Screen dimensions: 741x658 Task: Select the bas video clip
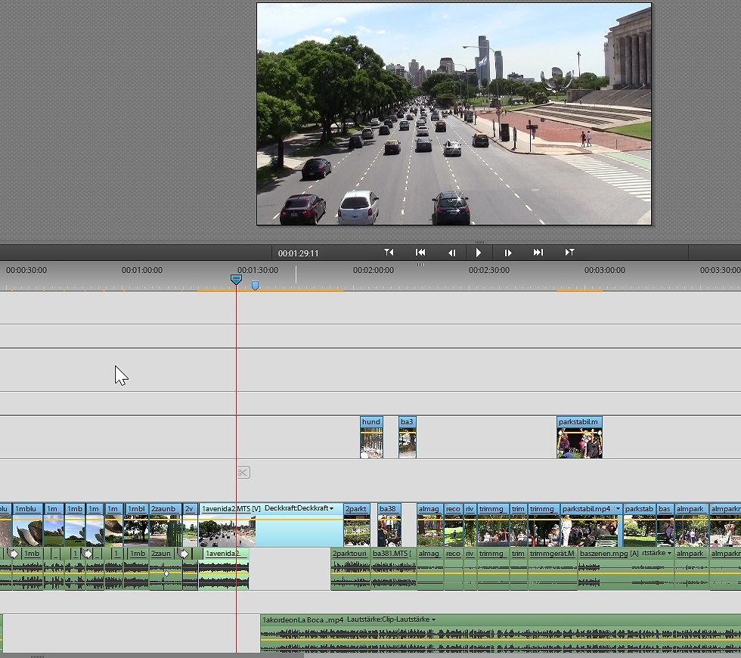click(x=665, y=525)
